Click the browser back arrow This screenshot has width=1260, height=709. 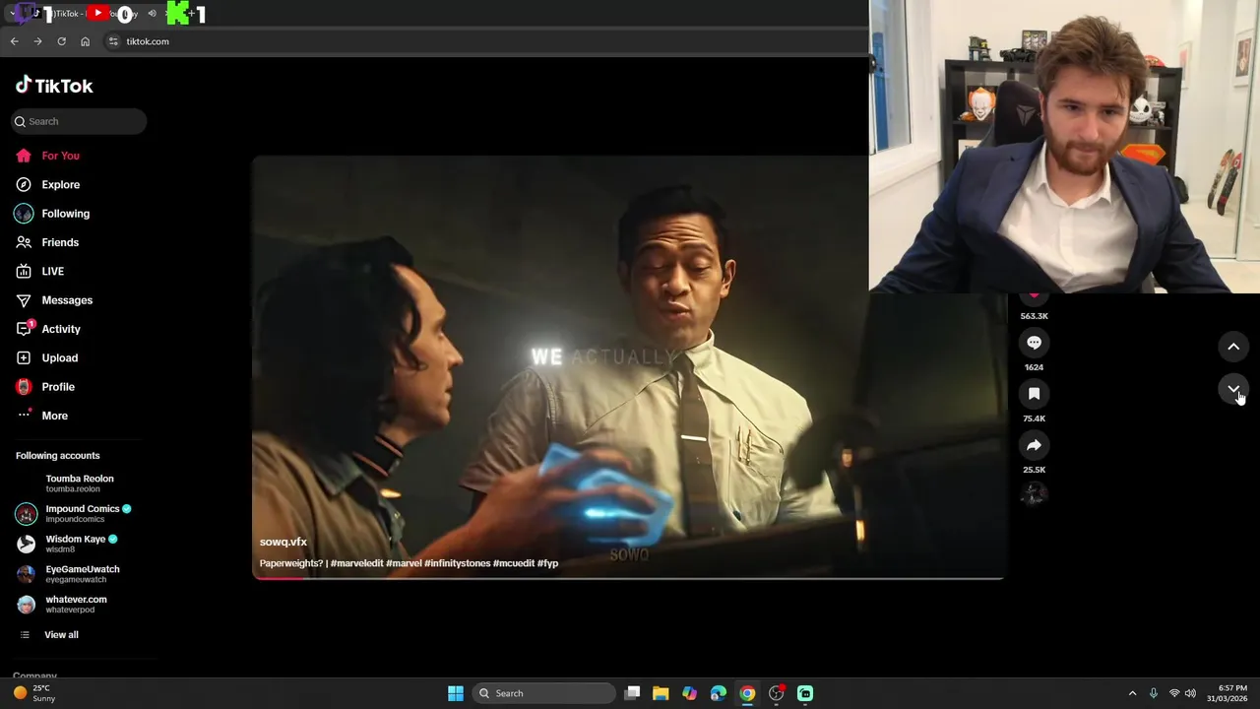[14, 41]
